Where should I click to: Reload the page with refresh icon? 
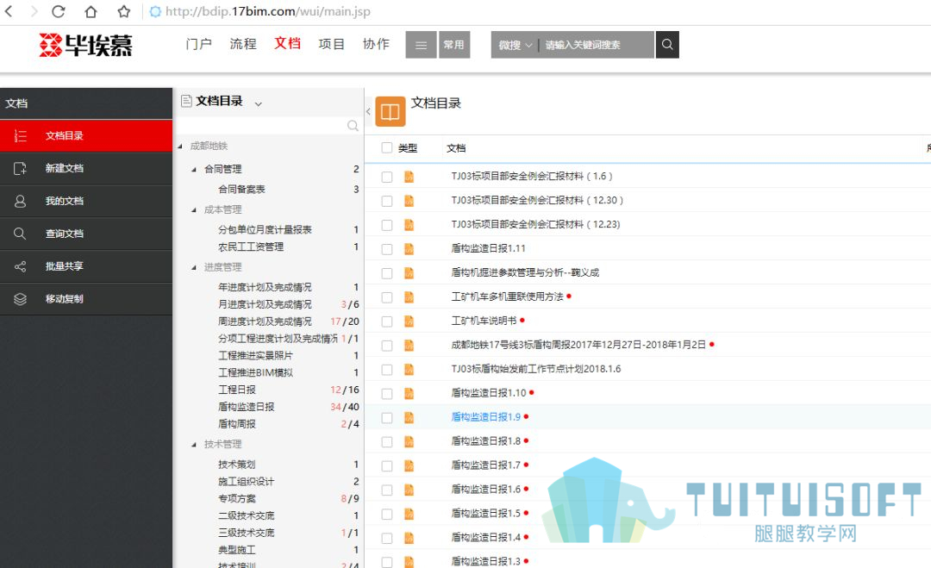[59, 11]
